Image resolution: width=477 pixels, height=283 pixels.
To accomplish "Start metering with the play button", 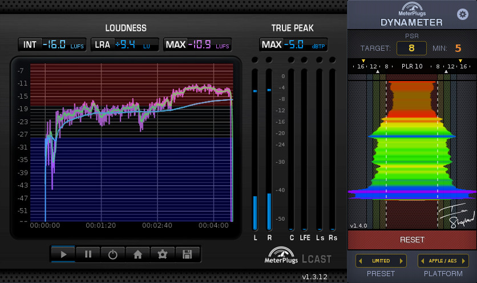I will (x=63, y=254).
